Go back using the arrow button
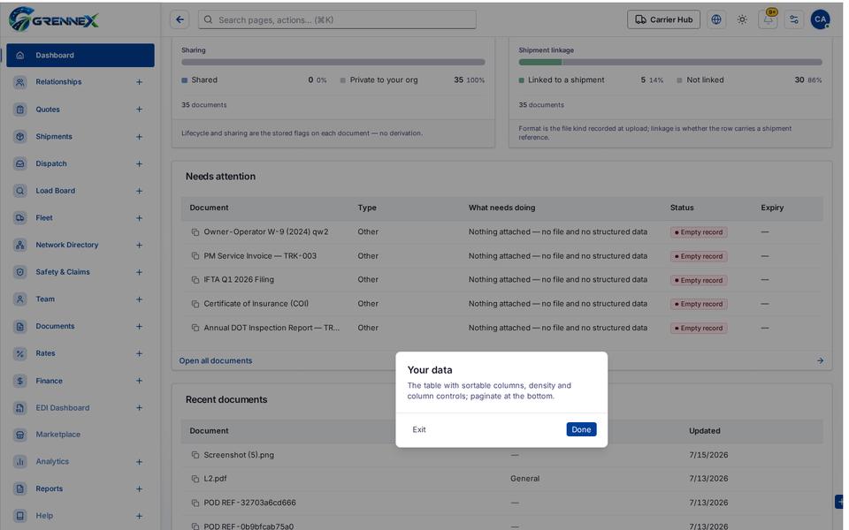Viewport: 849px width, 530px height. click(x=180, y=19)
